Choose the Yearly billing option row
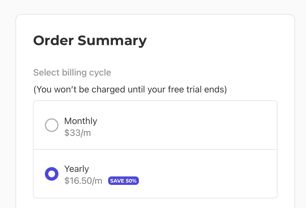Viewport: 306px width, 208px height. [x=155, y=174]
